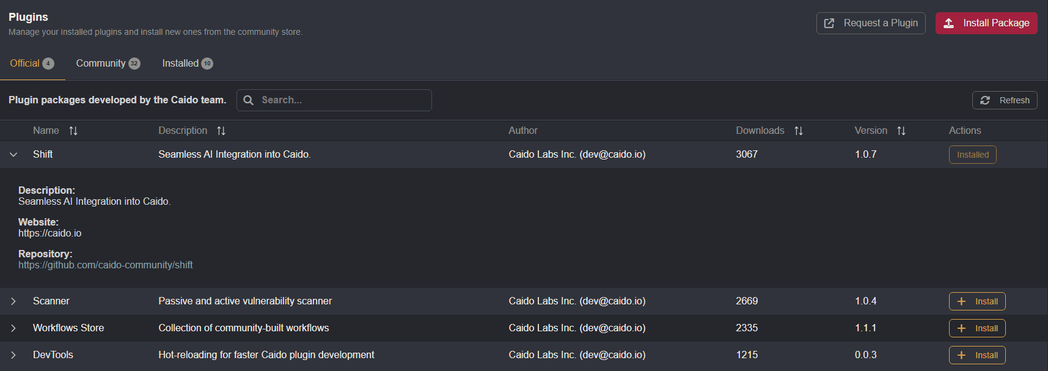Collapse the Shift plugin details

13,154
